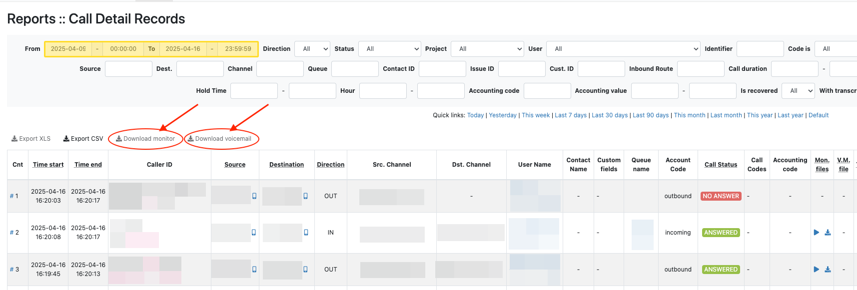This screenshot has height=290, width=857.
Task: Open the Direction filter dropdown
Action: [x=312, y=49]
